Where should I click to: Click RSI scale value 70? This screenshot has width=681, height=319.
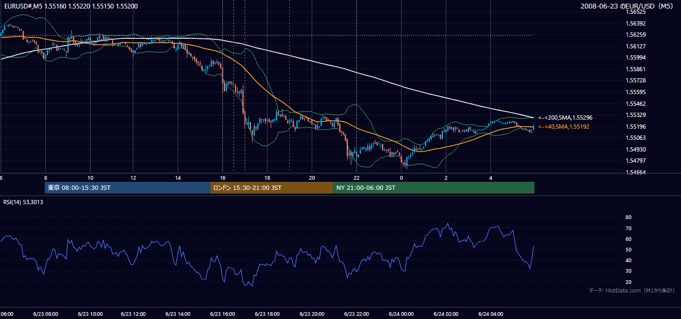(628, 228)
